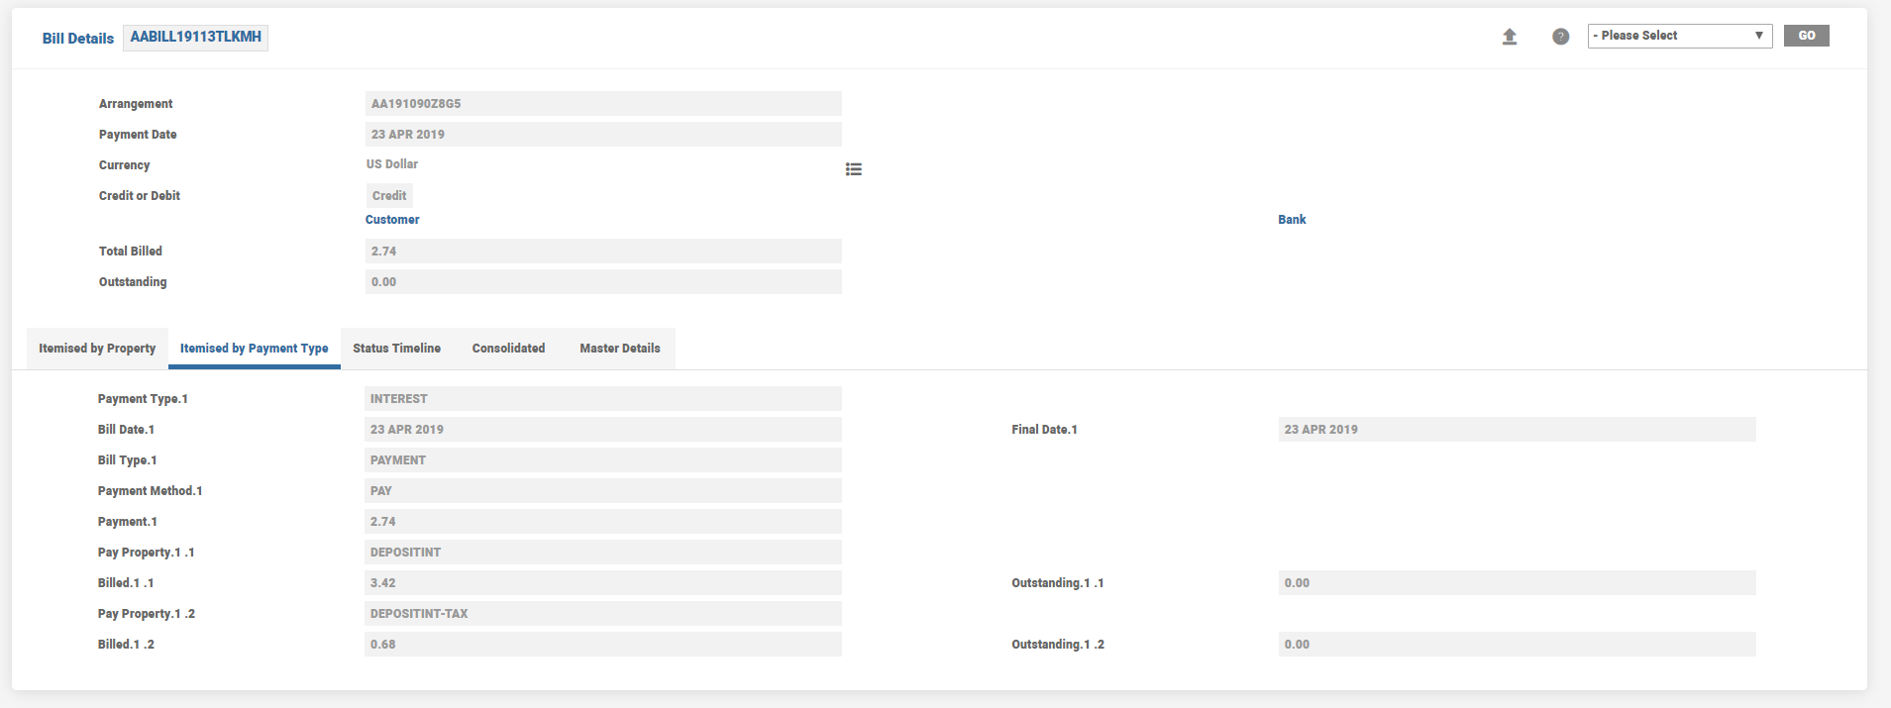Switch to the Consolidated tab
The width and height of the screenshot is (1891, 708).
(508, 349)
